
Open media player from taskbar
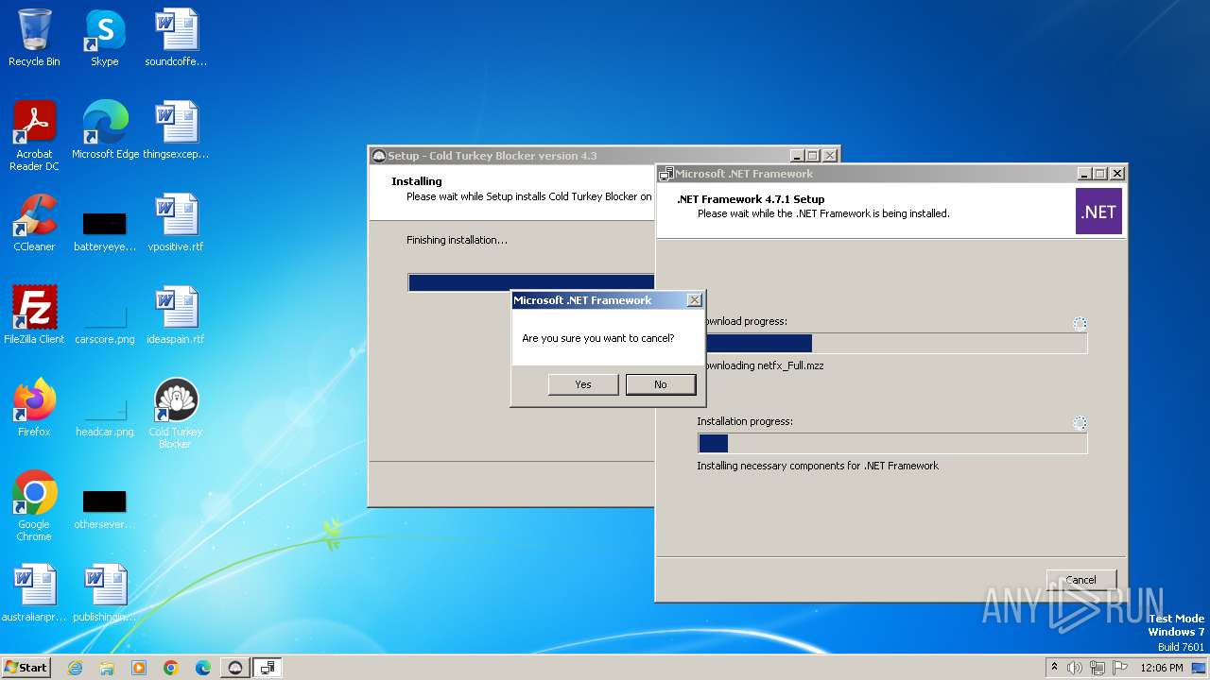(139, 668)
